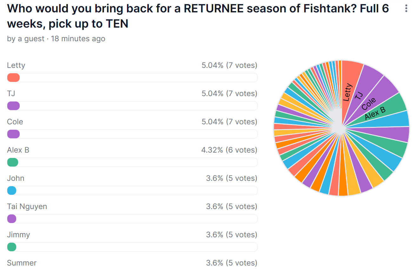Click Alex B's 4.32% (6 votes) count
Image resolution: width=412 pixels, height=269 pixels.
[x=229, y=150]
